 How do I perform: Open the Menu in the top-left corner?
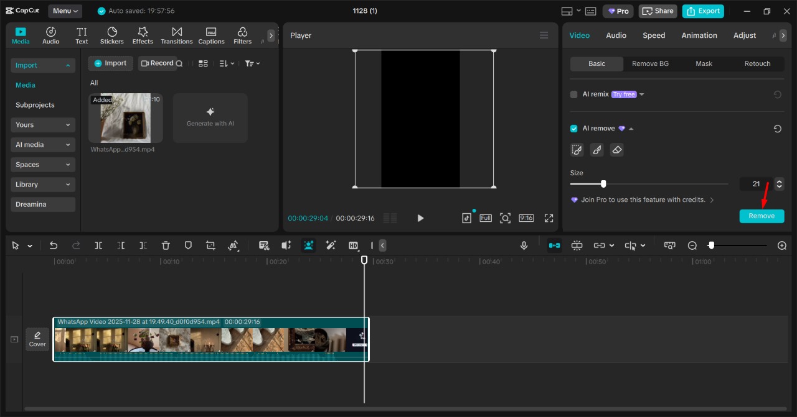coord(65,11)
